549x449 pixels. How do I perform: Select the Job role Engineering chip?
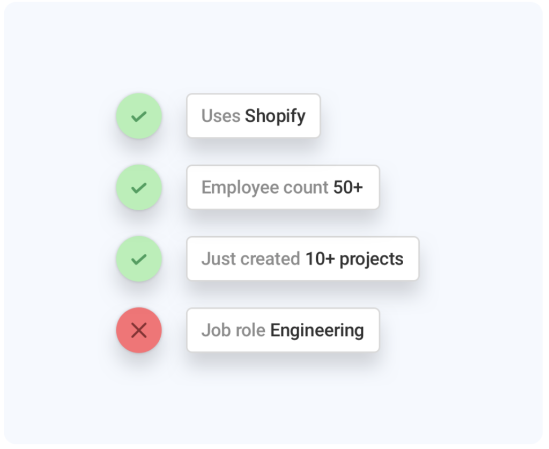tap(283, 330)
